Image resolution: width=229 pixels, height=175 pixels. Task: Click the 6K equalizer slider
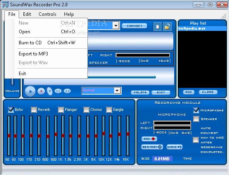(96, 136)
